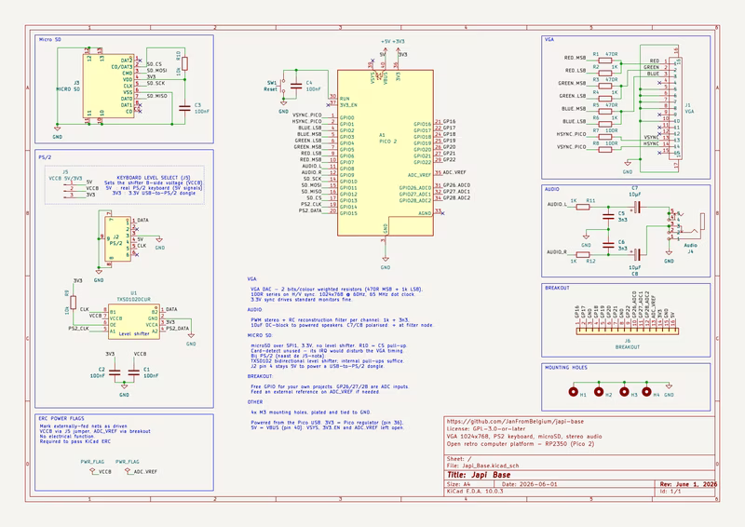745x527 pixels.
Task: Select the PWR_FLAG symbol on ADC_VREF
Action: (128, 470)
